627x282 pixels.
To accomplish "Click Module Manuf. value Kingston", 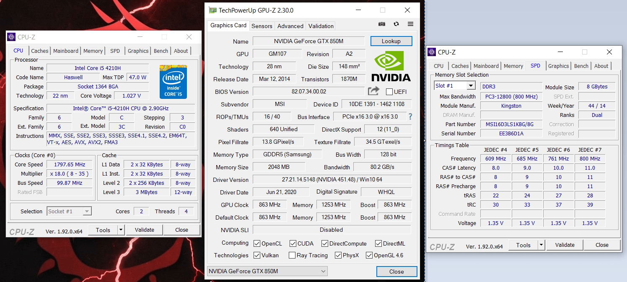I will click(511, 106).
